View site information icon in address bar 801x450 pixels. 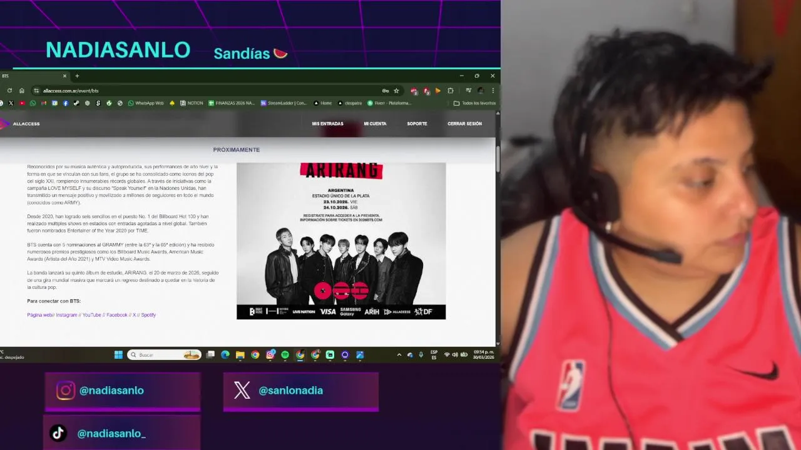(36, 91)
